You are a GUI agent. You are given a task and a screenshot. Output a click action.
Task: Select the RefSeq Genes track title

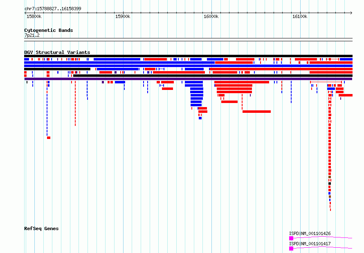coord(41,228)
